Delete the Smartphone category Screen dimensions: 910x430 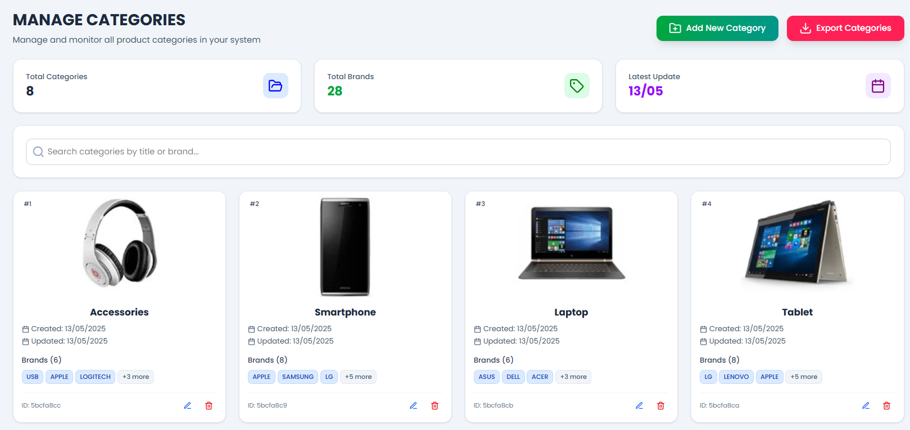tap(435, 405)
